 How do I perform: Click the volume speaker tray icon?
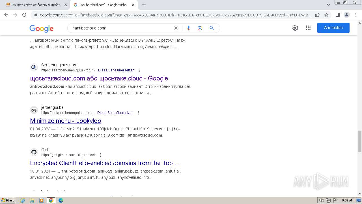(322, 200)
